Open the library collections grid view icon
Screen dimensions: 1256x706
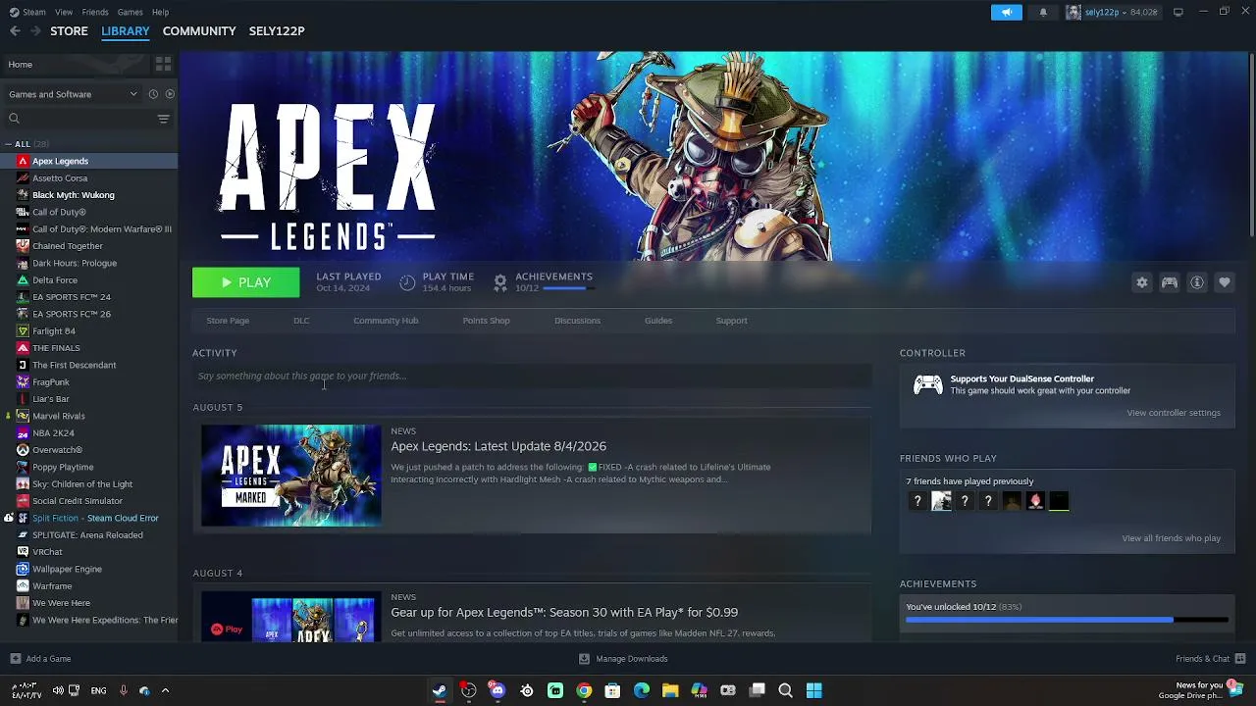(x=163, y=64)
